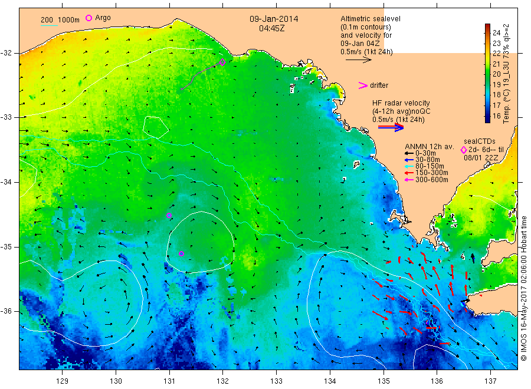Screen dimensions: 531x389
Task: Click the '16' colorbar tick label
Action: [496, 116]
